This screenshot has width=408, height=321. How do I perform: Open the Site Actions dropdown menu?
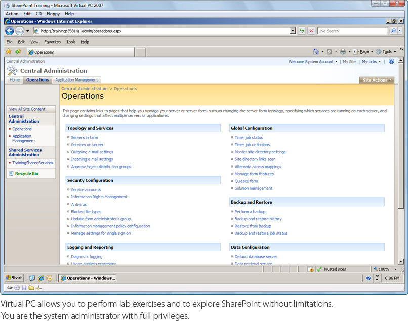coord(377,80)
